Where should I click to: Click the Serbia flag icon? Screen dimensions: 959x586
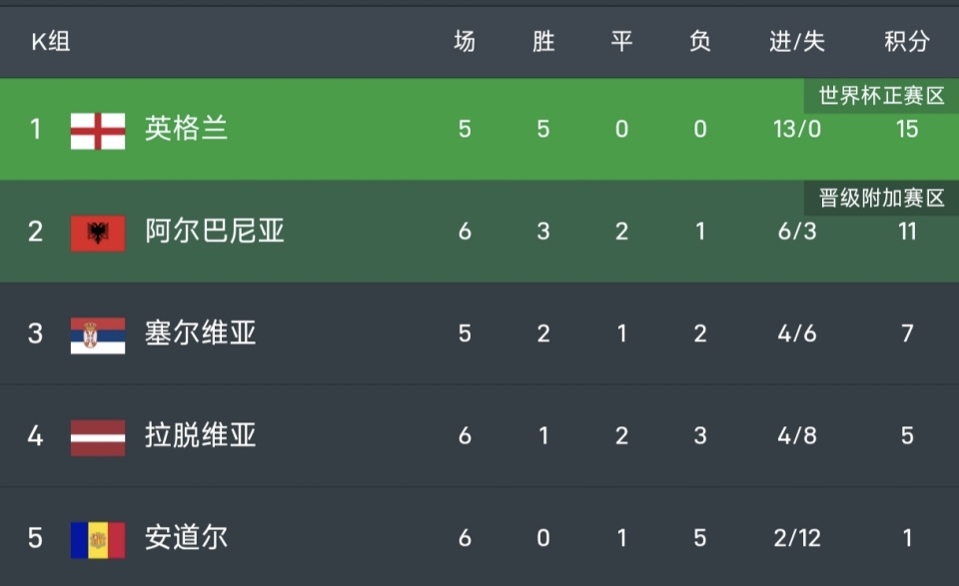(x=98, y=334)
